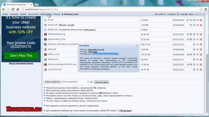Open the 'Дизайн' menu
Screen dimensions: 209x117
(x=23, y=14)
